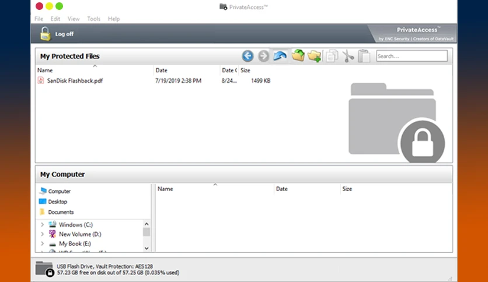The image size is (488, 282).
Task: Open the Tools menu
Action: click(93, 19)
